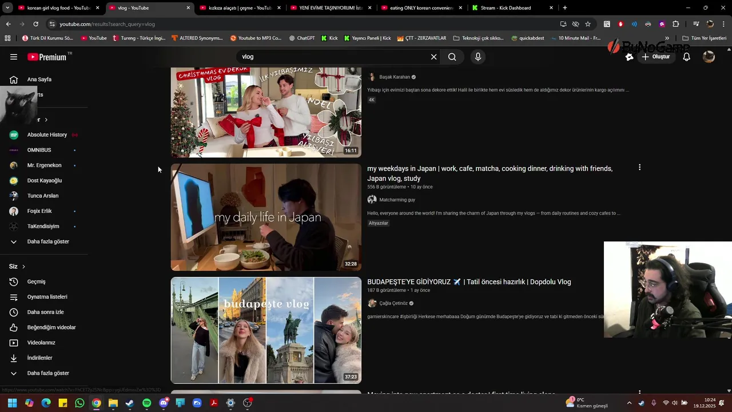Open Spotify from the taskbar
This screenshot has height=412, width=732.
coord(146,403)
